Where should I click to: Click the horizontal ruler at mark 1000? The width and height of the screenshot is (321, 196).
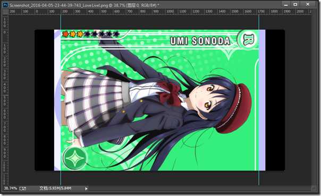point(170,12)
